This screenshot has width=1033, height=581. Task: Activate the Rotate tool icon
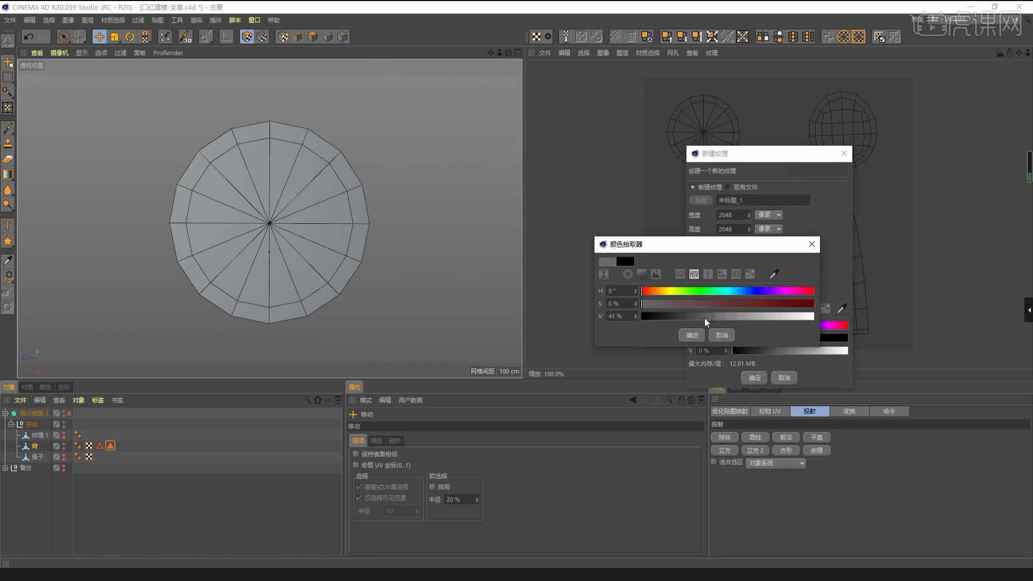pyautogui.click(x=130, y=37)
